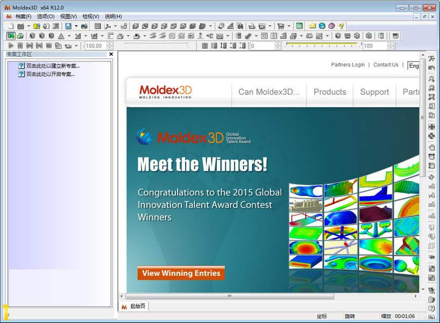Click the horizontal scrollbar below web page
The height and width of the screenshot is (323, 440).
[230, 296]
